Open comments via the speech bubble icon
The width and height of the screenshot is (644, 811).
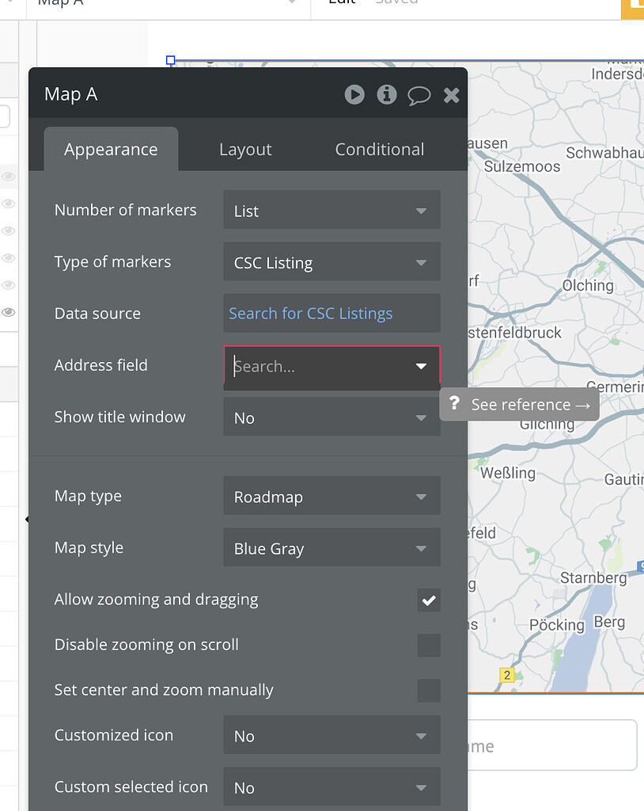point(419,94)
